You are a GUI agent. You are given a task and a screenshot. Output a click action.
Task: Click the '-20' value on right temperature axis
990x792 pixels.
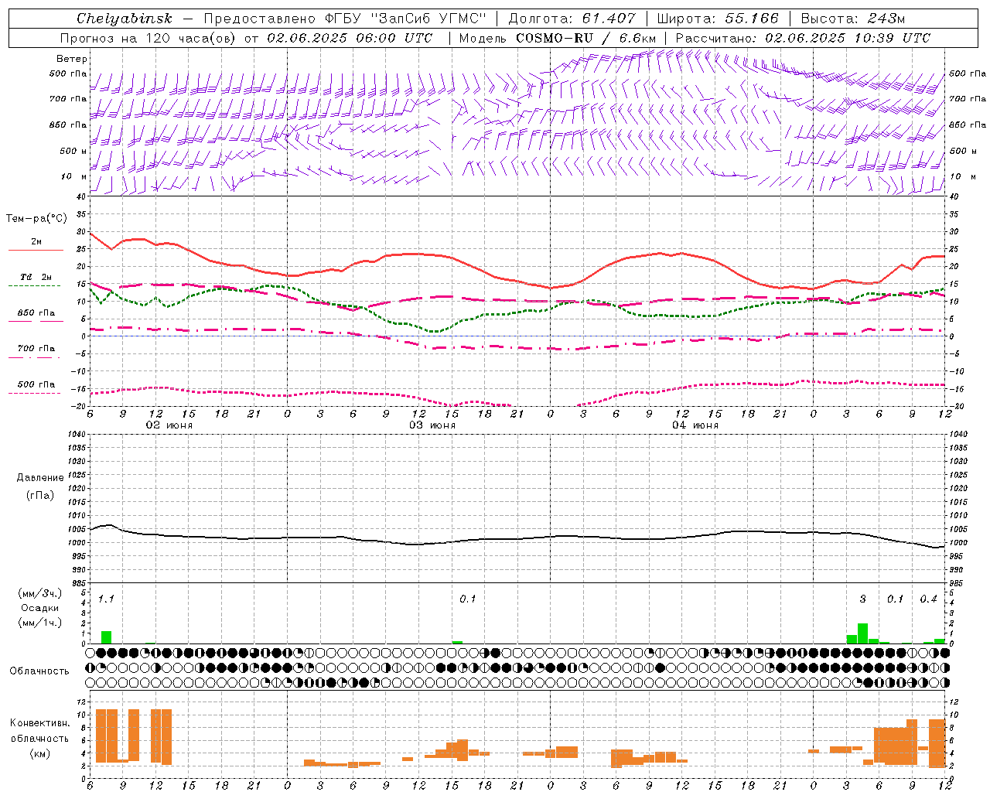coord(956,406)
